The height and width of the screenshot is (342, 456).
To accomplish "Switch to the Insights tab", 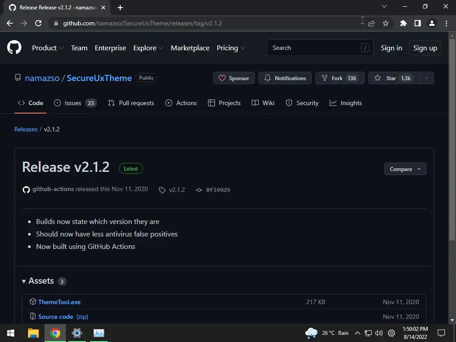I will [346, 103].
